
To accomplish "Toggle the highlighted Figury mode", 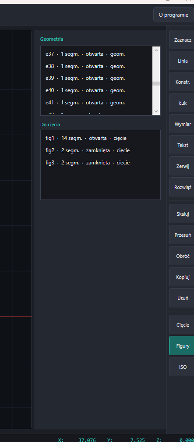I will coord(182,346).
